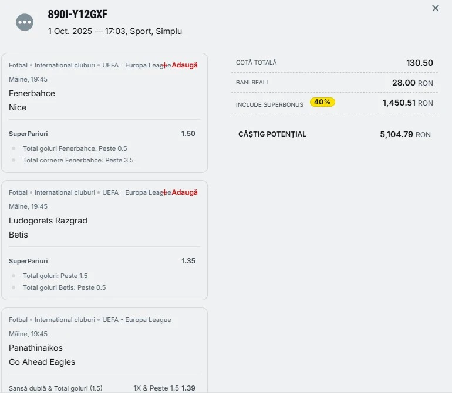452x393 pixels.
Task: Open the Panathinaikos team name
Action: (36, 348)
